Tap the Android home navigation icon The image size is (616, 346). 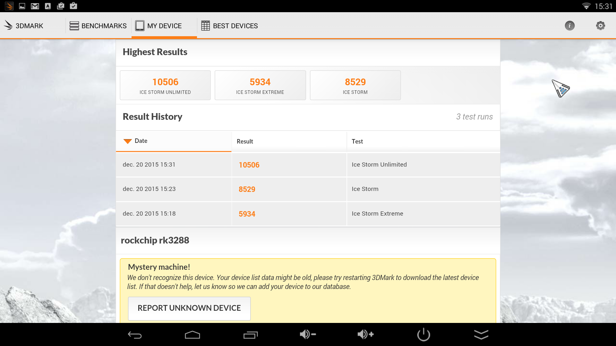point(193,335)
